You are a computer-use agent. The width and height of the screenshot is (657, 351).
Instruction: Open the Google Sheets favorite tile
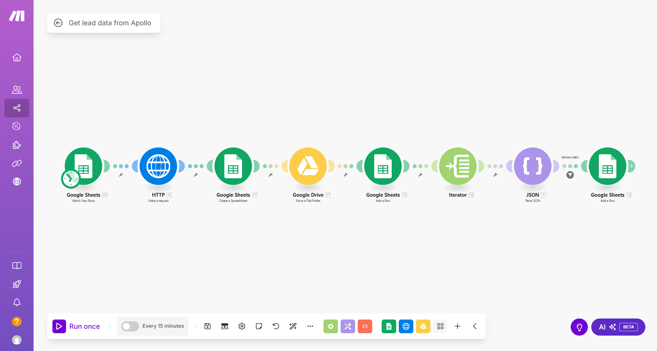point(389,326)
